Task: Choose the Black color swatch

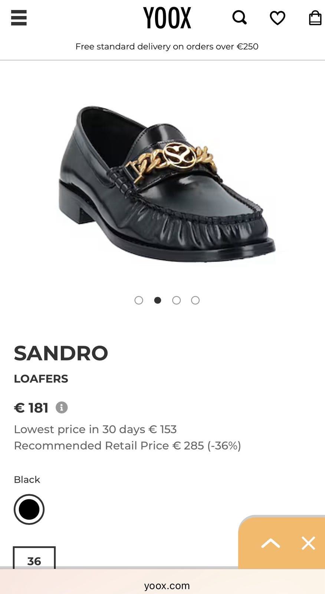Action: click(x=29, y=509)
